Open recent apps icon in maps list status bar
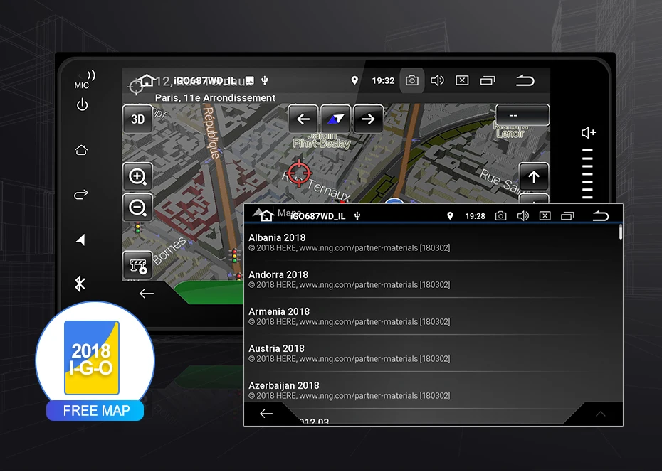This screenshot has height=472, width=662. [567, 216]
